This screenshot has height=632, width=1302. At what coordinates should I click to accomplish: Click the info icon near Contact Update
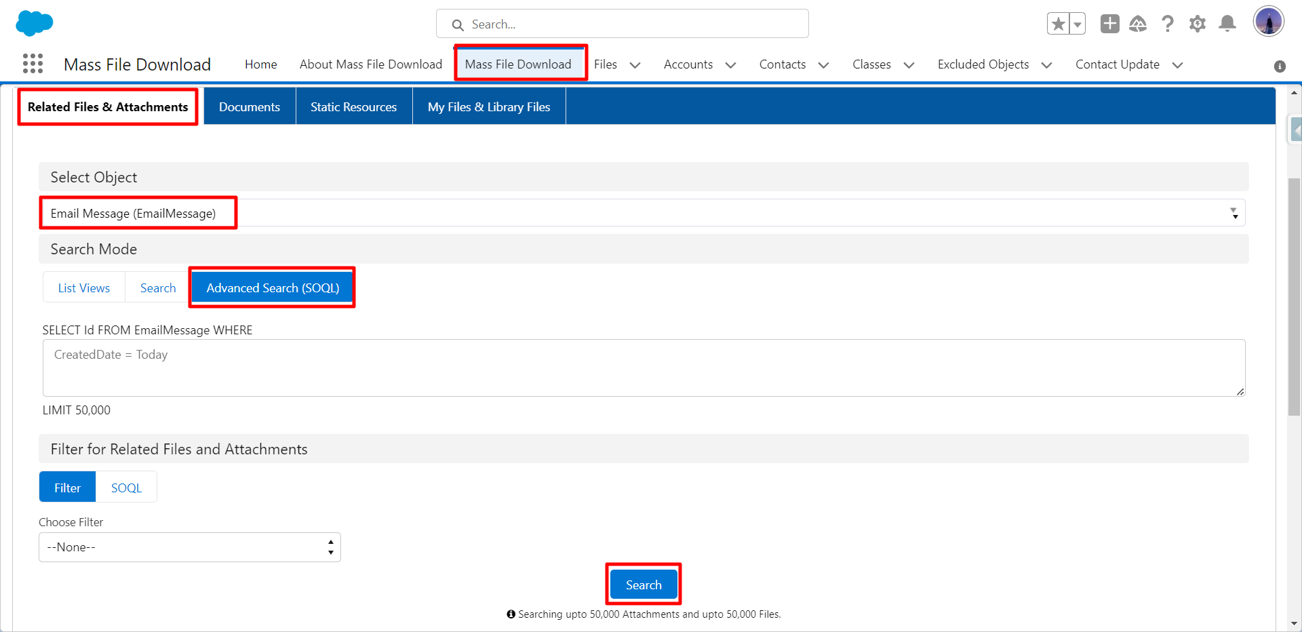[1280, 66]
